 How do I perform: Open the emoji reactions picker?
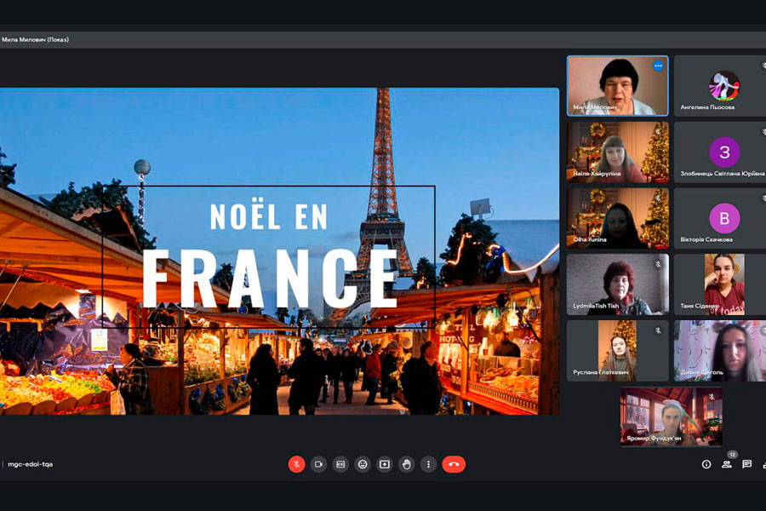[x=363, y=464]
